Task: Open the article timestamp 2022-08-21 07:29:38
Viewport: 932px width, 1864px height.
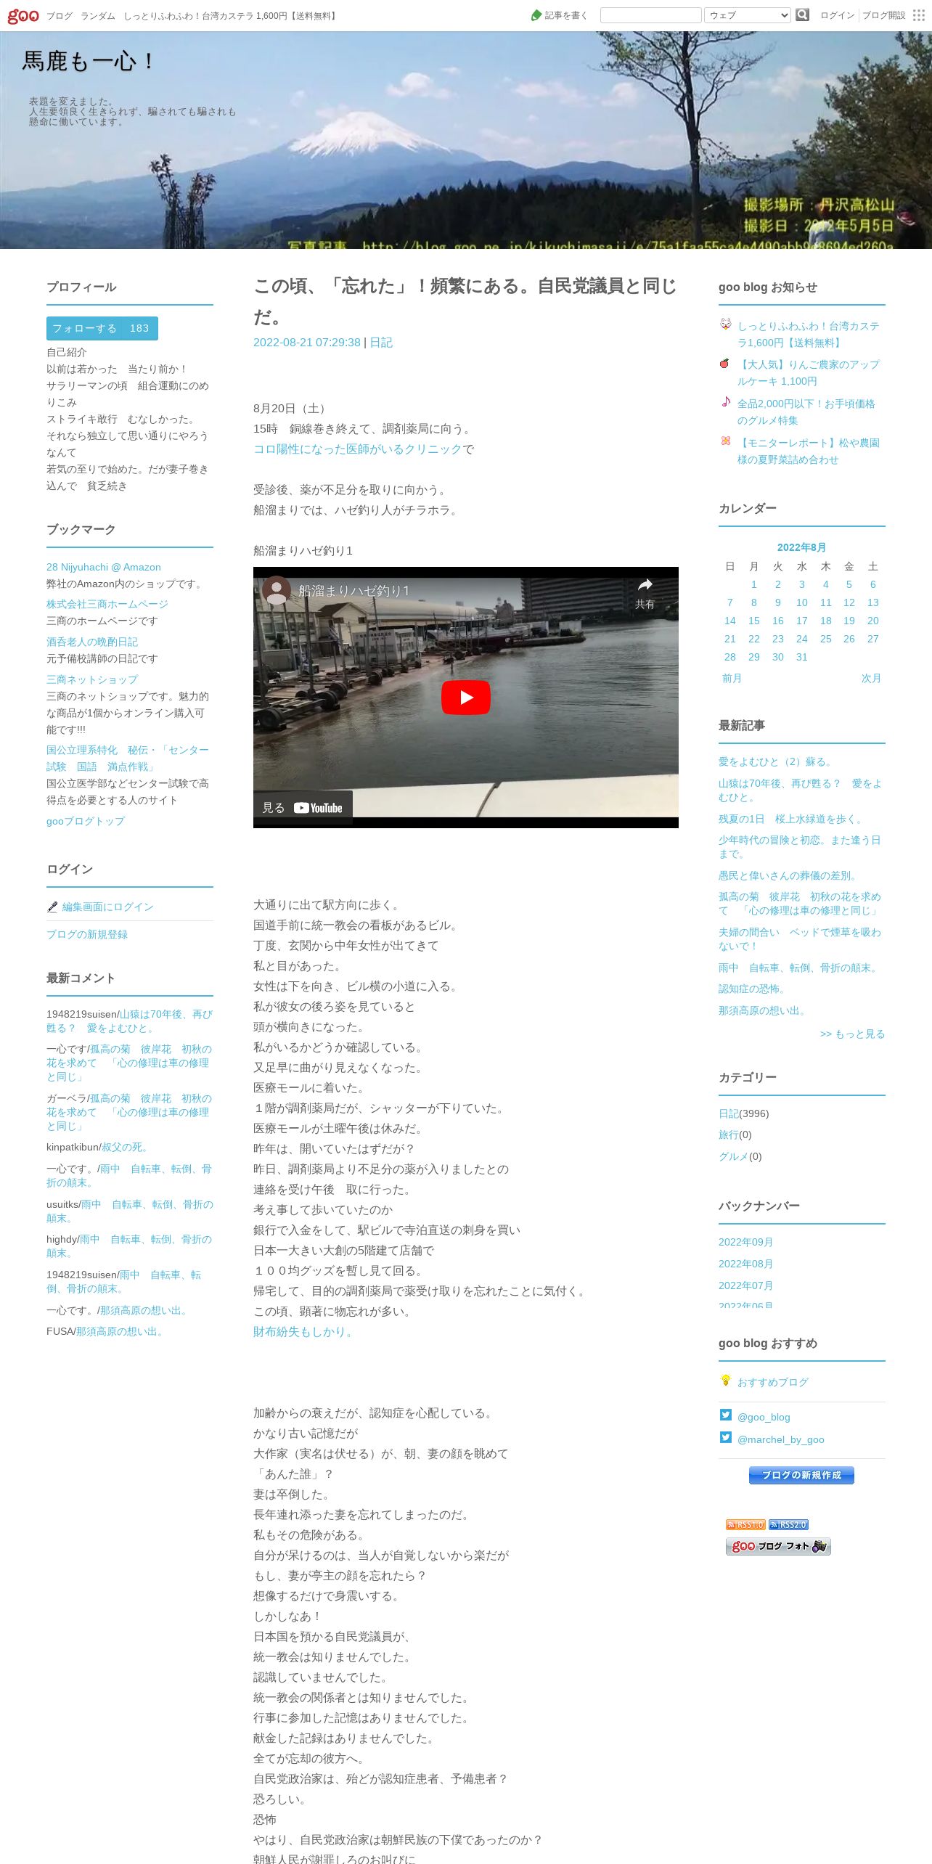Action: tap(307, 343)
